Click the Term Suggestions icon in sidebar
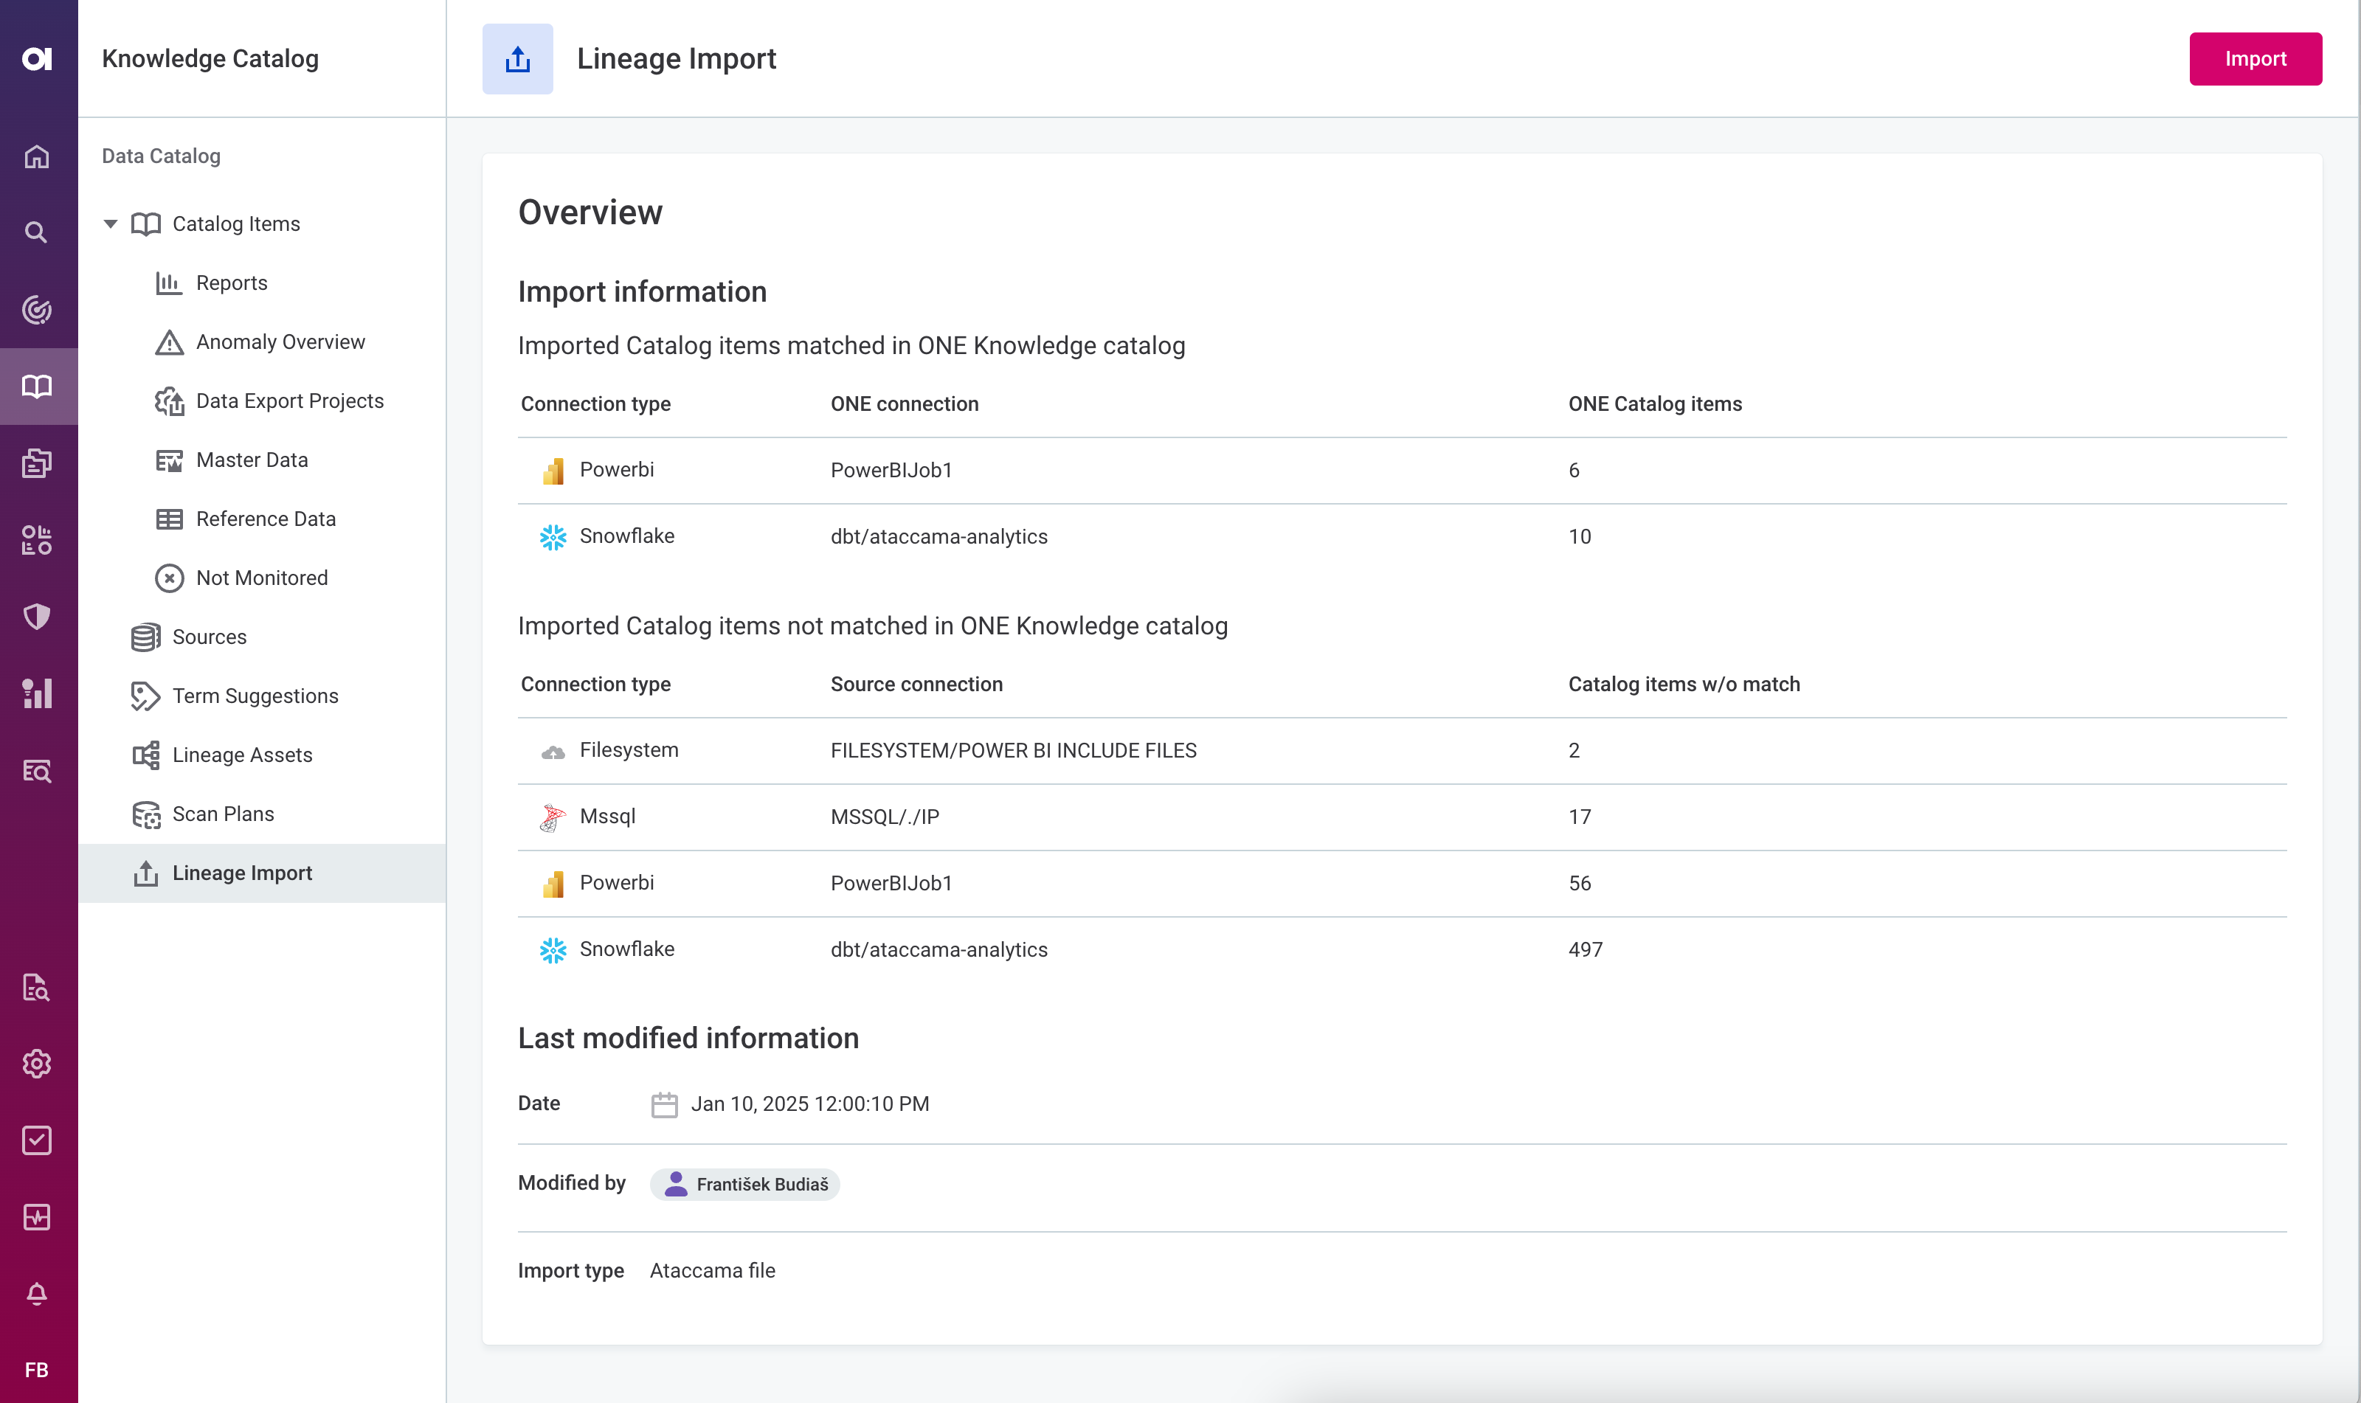 [x=147, y=696]
